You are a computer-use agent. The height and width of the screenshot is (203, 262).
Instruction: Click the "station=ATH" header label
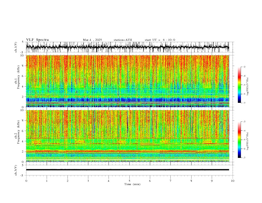[x=123, y=40]
